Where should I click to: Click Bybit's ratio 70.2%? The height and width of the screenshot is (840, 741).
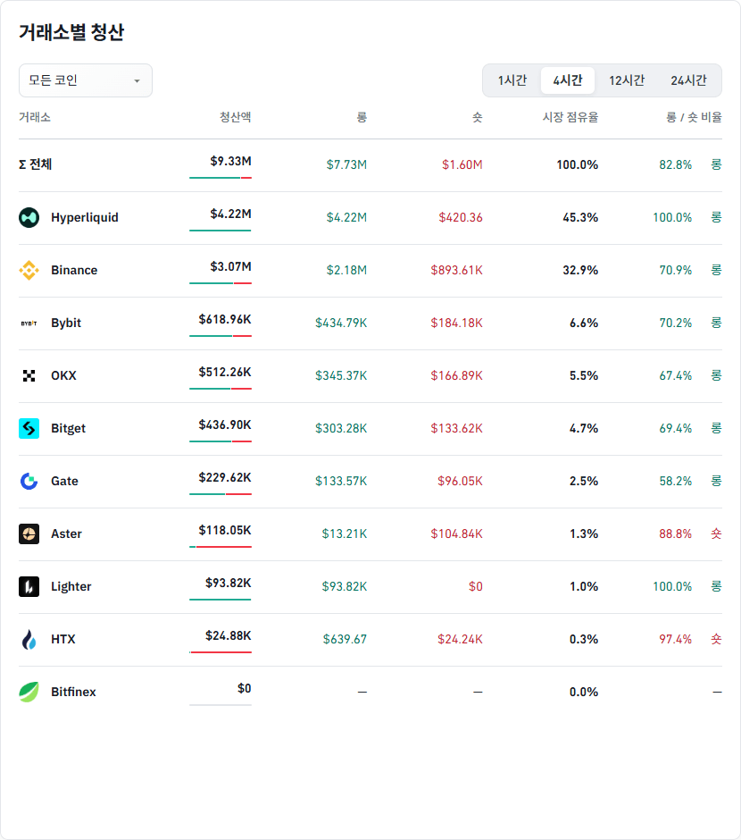675,323
